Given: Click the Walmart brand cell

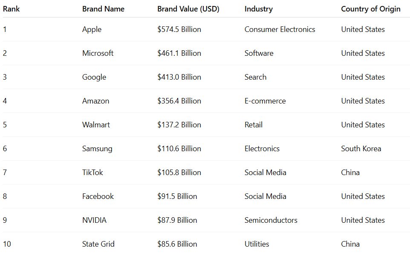Looking at the screenshot, I should coord(96,125).
